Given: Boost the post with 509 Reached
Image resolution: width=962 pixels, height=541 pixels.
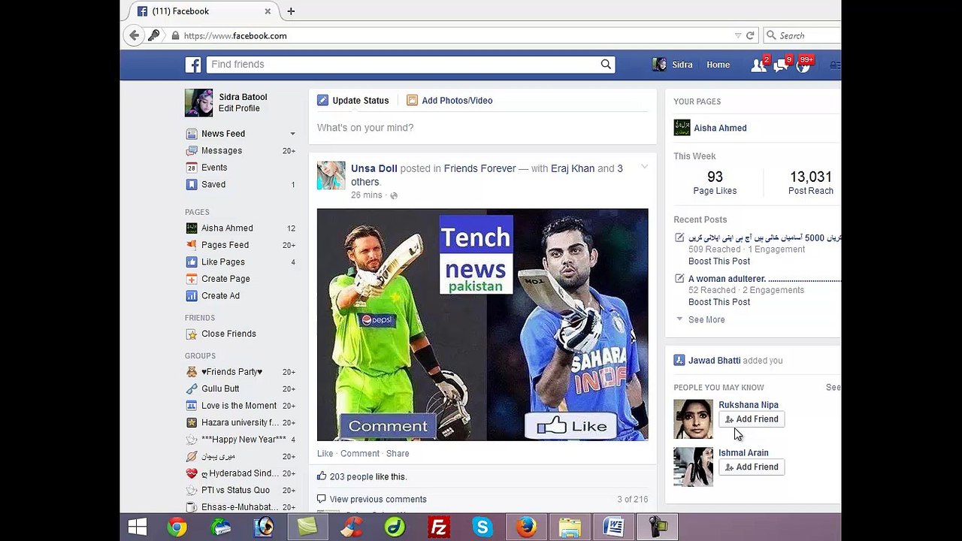Looking at the screenshot, I should [x=719, y=261].
